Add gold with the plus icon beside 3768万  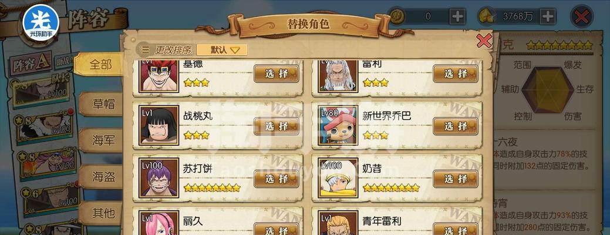pyautogui.click(x=548, y=16)
